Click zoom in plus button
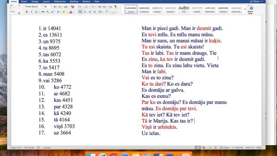This screenshot has height=156, width=277. click(253, 147)
